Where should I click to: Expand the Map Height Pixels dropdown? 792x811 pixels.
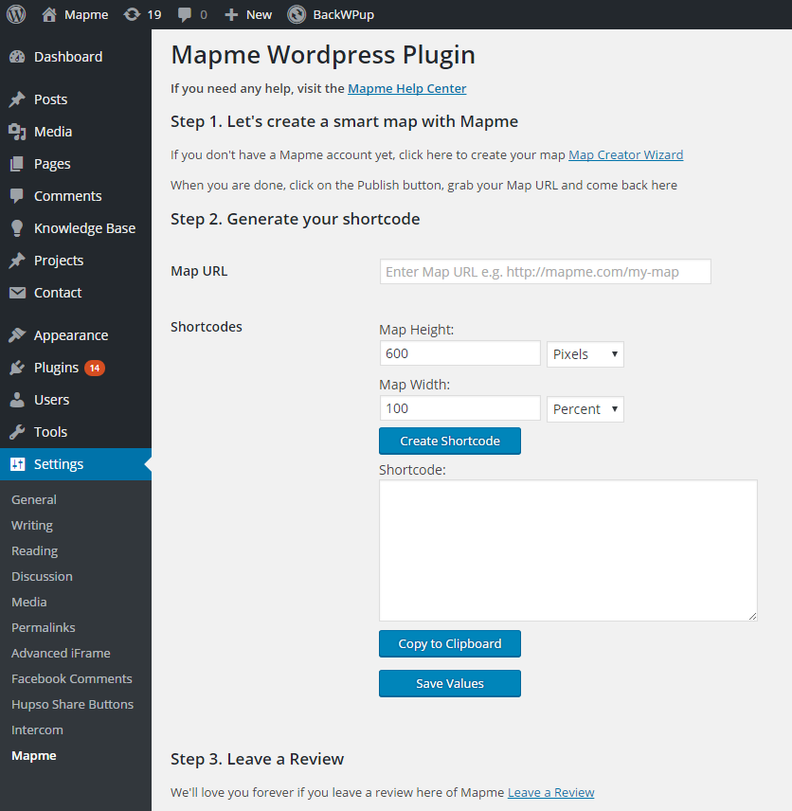pyautogui.click(x=585, y=354)
